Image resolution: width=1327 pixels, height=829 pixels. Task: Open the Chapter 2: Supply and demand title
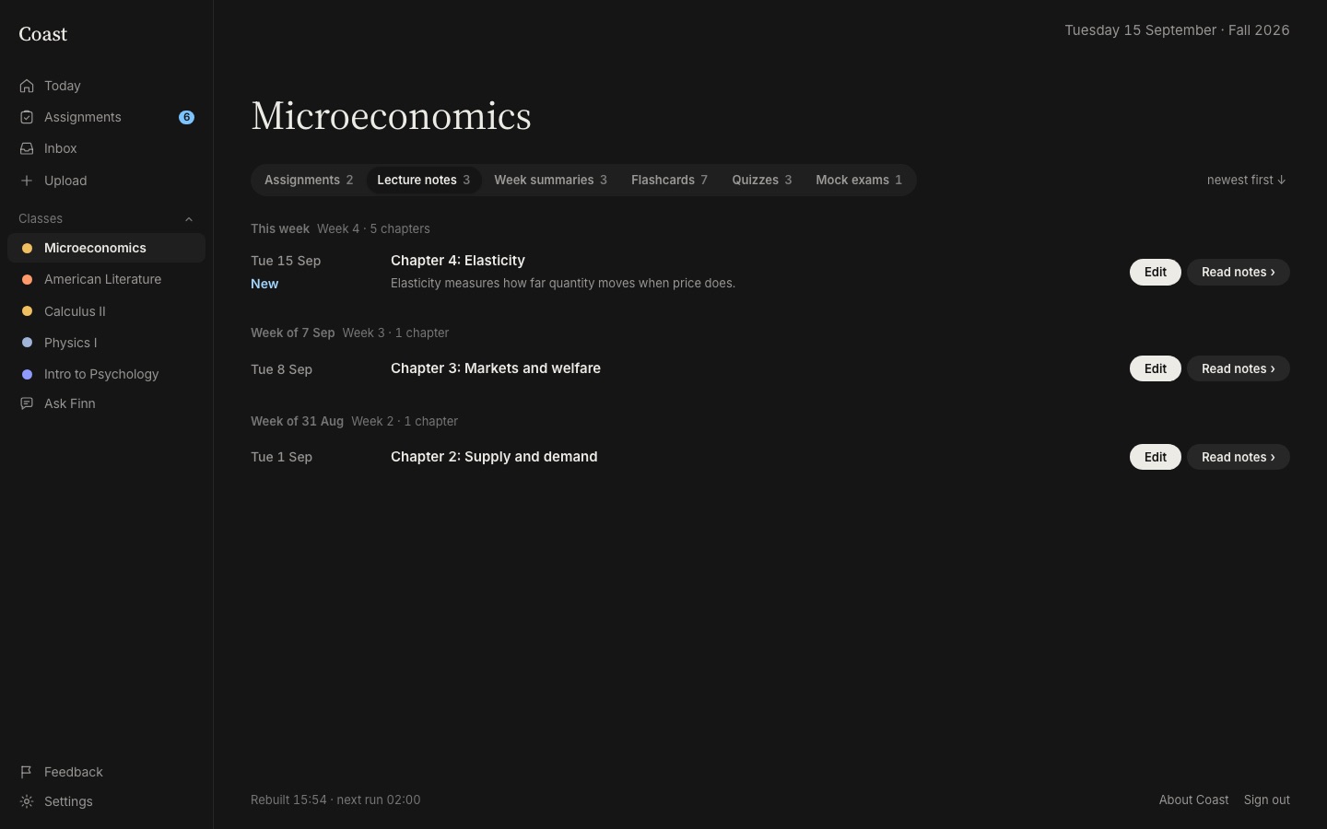coord(494,457)
